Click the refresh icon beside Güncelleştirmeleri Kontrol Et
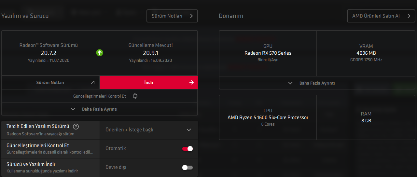 tap(135, 96)
